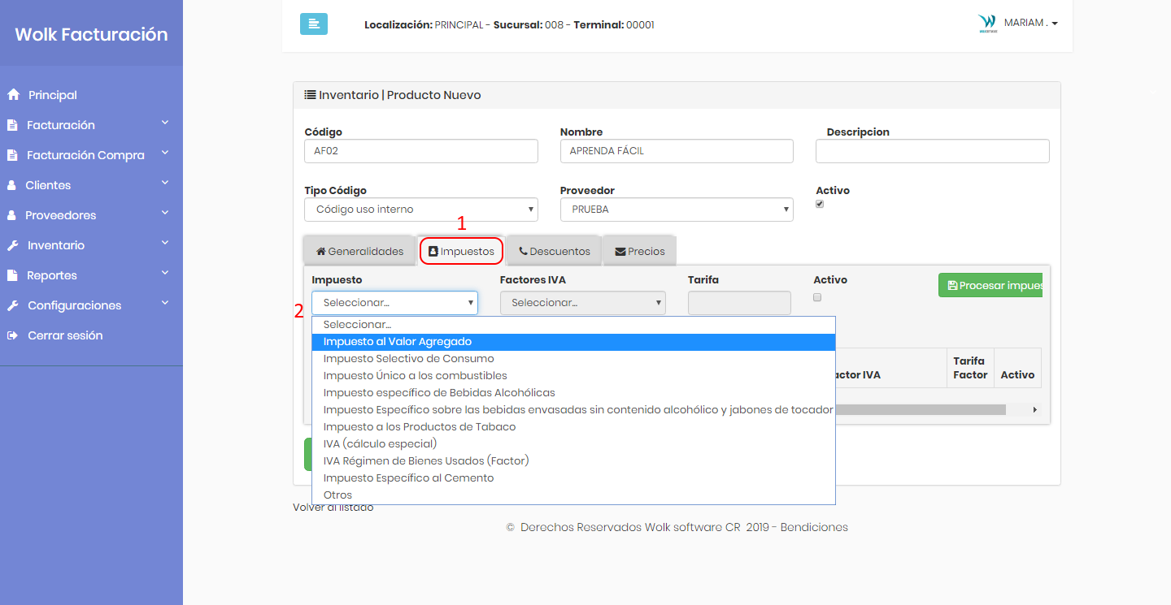Expand the Facturación sidebar menu

pos(165,123)
